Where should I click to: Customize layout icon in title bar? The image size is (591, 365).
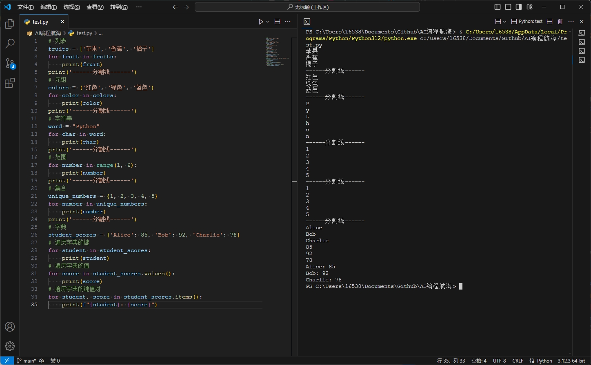point(529,7)
